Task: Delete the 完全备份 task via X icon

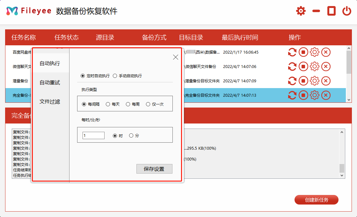Action: point(326,95)
